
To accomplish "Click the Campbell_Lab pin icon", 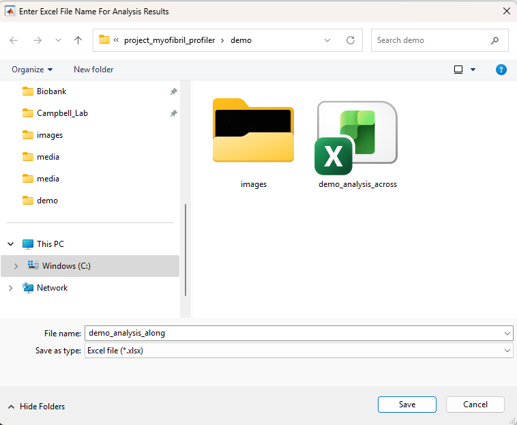I will pyautogui.click(x=173, y=113).
